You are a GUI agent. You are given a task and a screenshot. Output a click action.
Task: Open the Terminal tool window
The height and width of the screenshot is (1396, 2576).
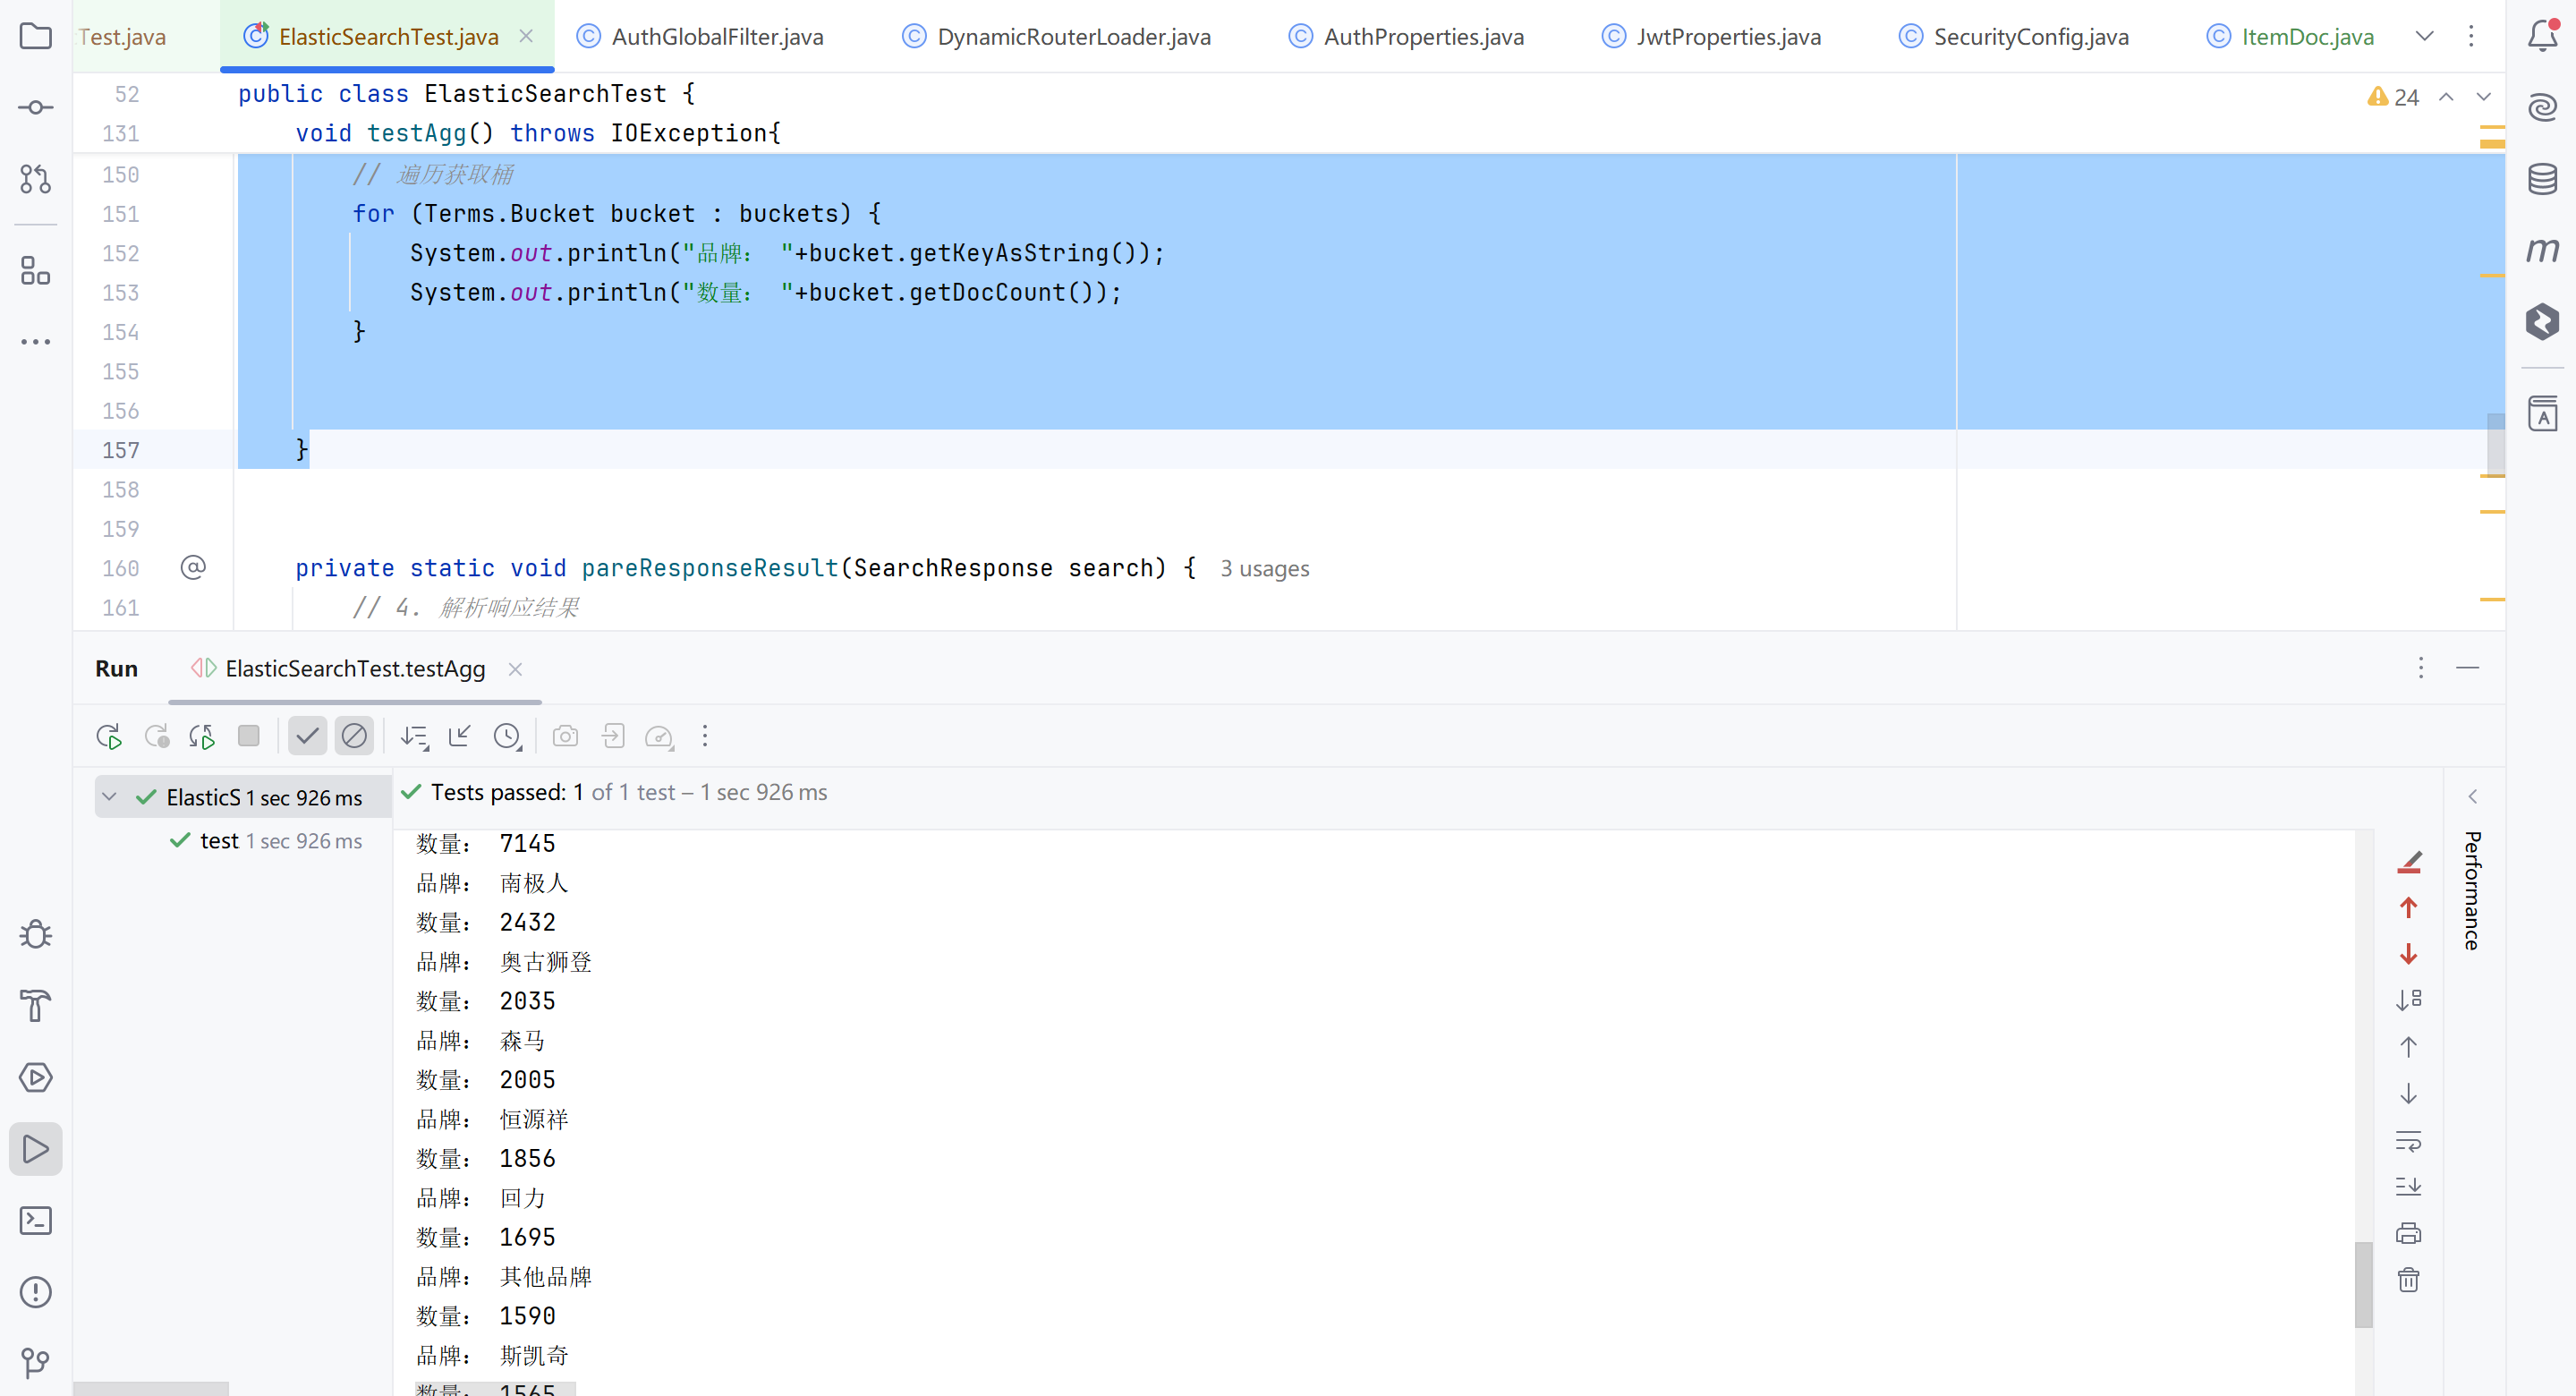36,1221
